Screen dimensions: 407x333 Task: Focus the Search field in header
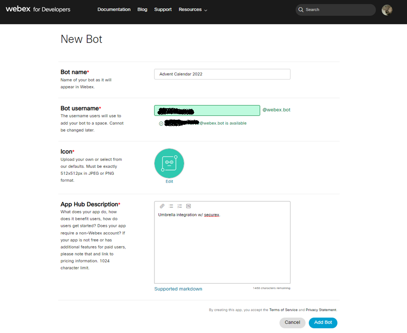click(336, 10)
